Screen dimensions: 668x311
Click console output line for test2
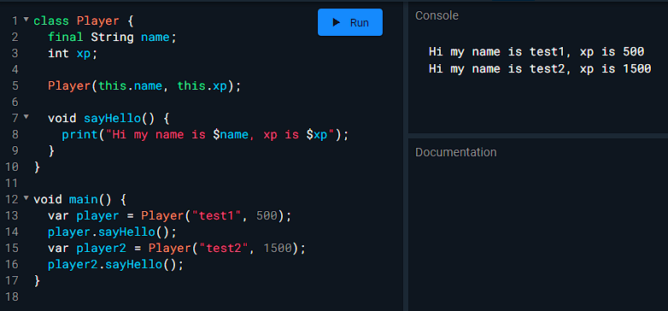tap(540, 68)
